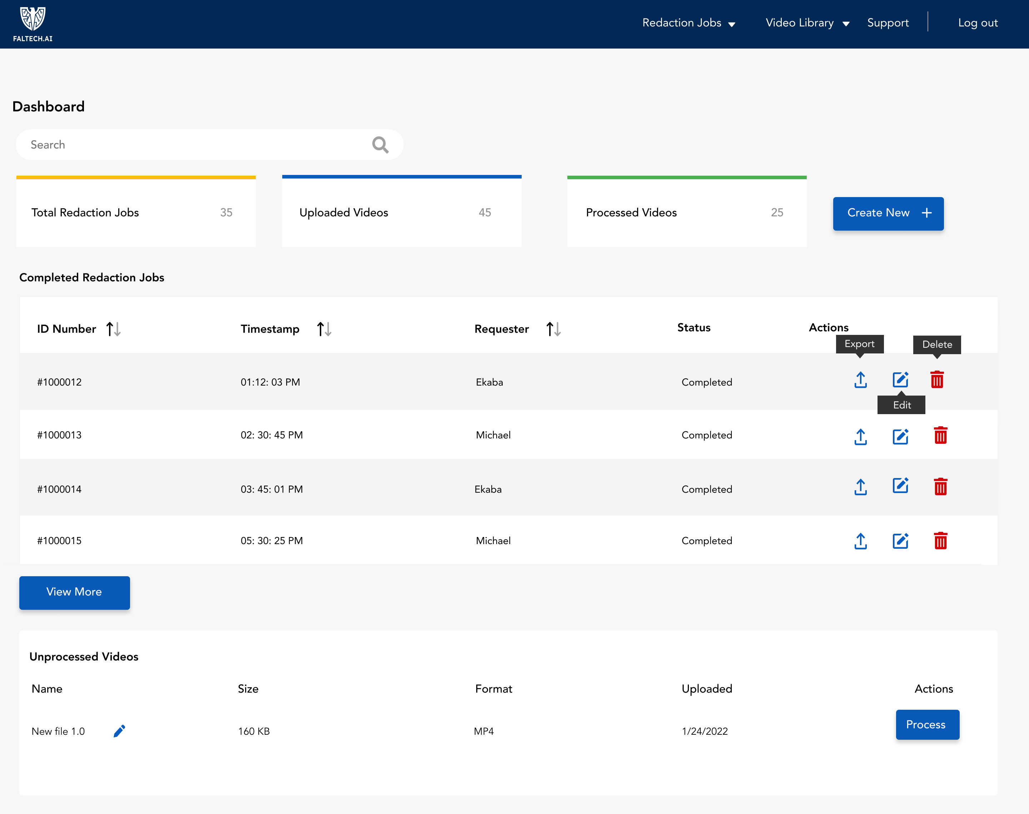Click the Faltech.AI logo

(x=33, y=24)
